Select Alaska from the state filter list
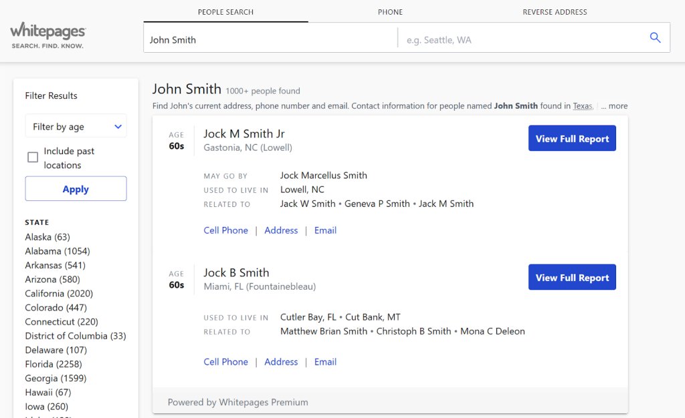Screen dimensions: 685x418 [47, 236]
